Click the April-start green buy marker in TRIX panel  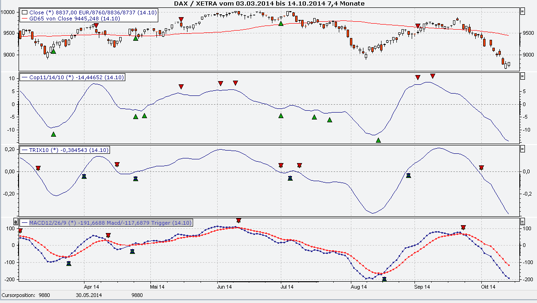click(x=84, y=176)
